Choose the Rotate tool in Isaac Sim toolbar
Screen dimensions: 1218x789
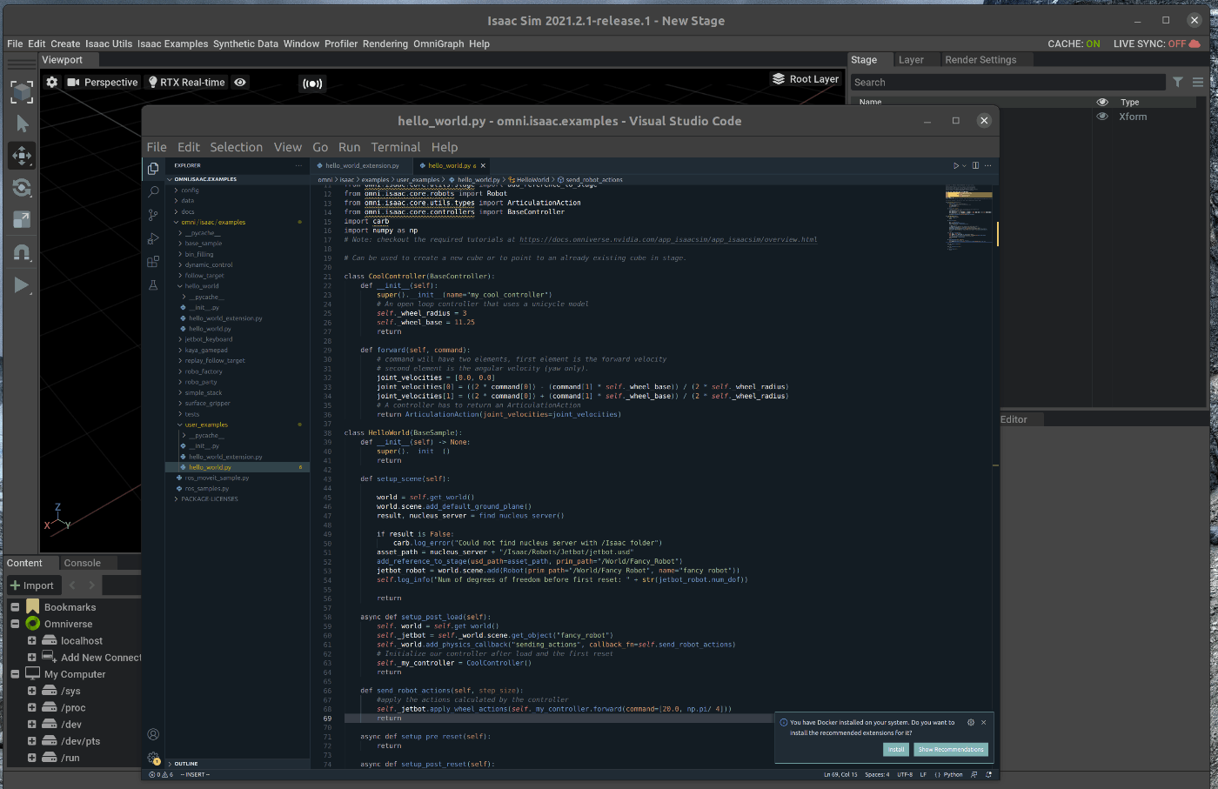[22, 188]
